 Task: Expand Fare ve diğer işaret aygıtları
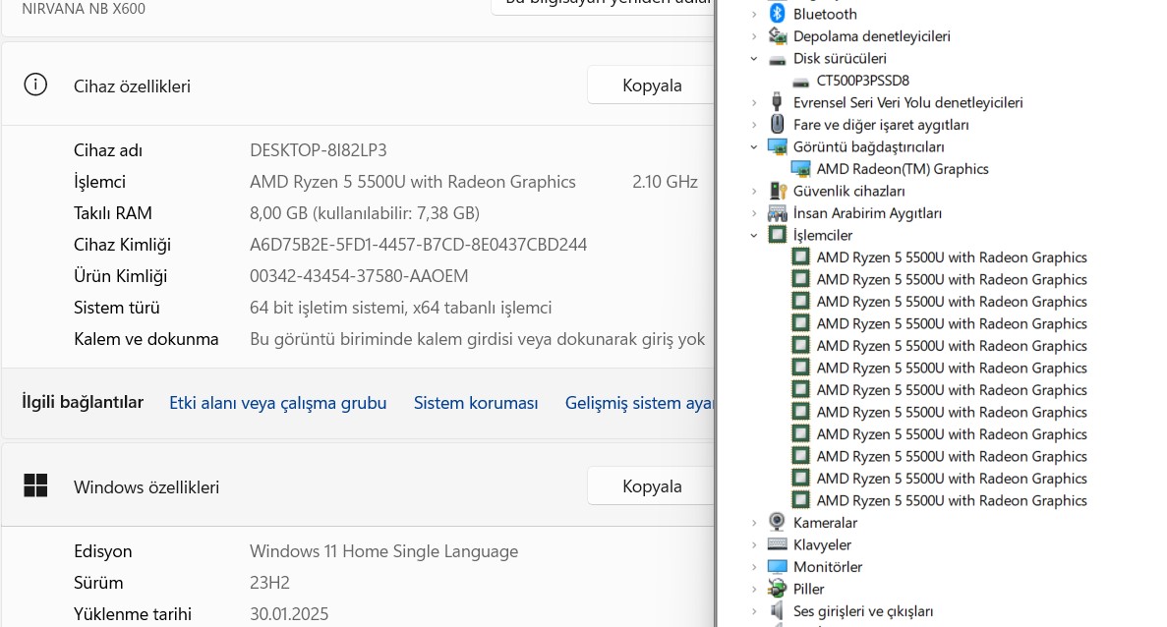coord(754,125)
